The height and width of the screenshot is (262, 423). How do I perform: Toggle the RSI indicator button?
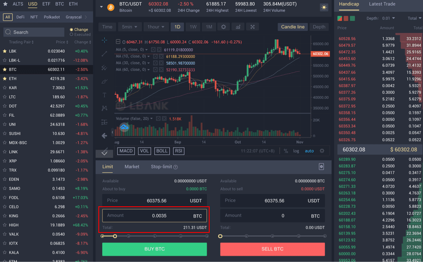pyautogui.click(x=179, y=151)
